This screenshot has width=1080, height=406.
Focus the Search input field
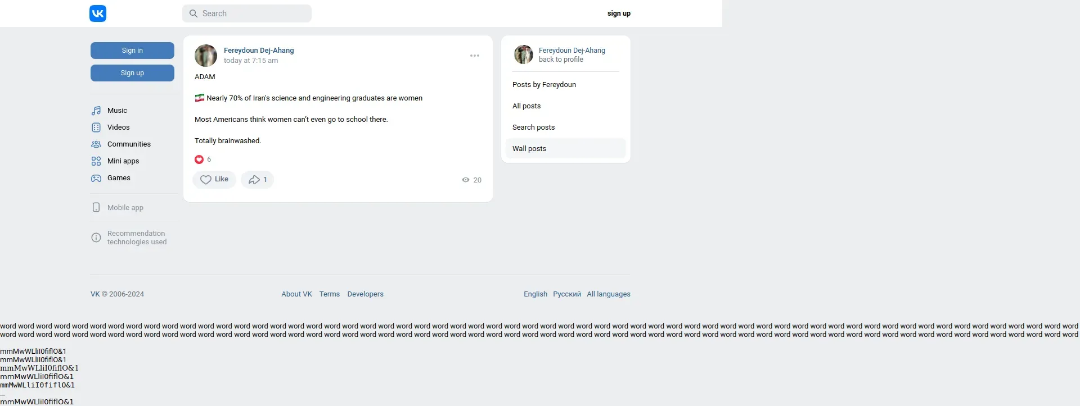click(247, 13)
